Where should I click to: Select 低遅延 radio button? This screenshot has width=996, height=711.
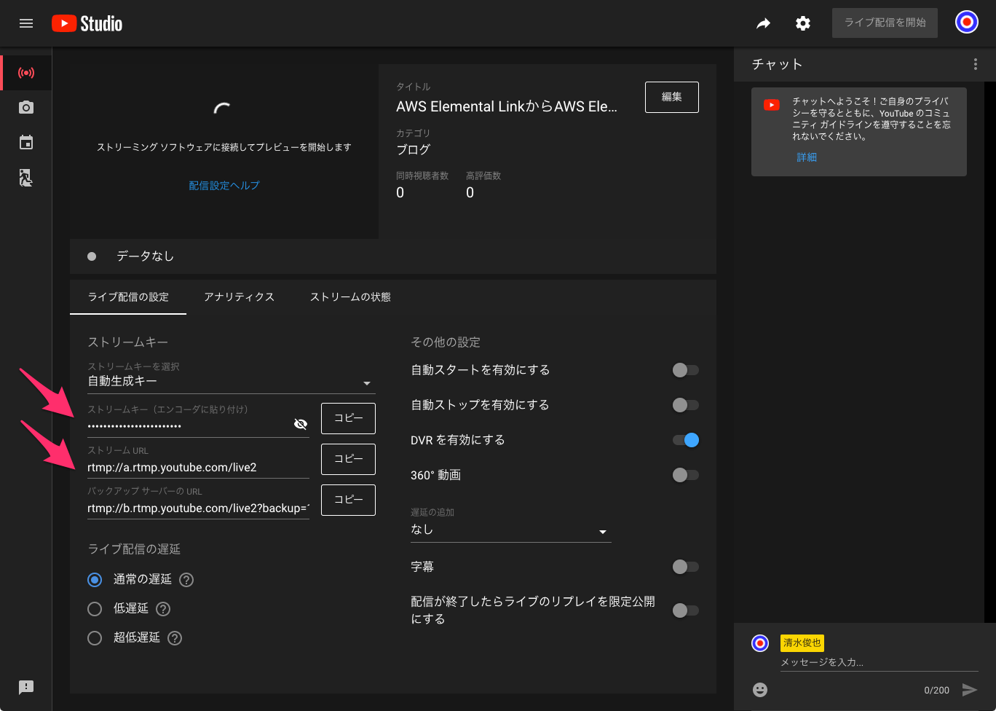point(95,609)
